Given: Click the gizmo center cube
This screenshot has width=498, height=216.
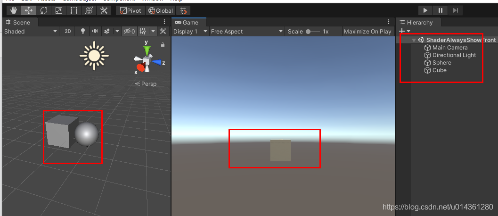Looking at the screenshot, I should pos(146,60).
